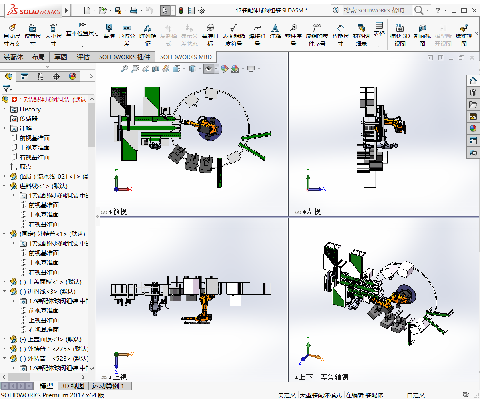Image resolution: width=480 pixels, height=399 pixels.
Task: Switch to the 布局 layout tab
Action: (38, 57)
